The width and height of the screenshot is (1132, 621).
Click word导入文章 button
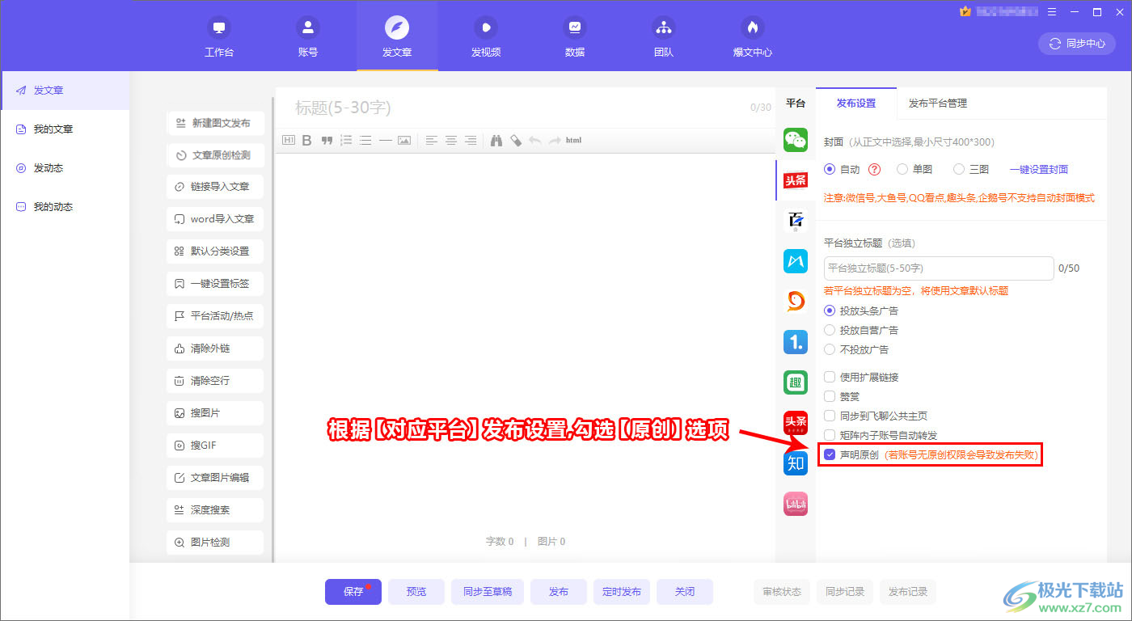point(215,219)
